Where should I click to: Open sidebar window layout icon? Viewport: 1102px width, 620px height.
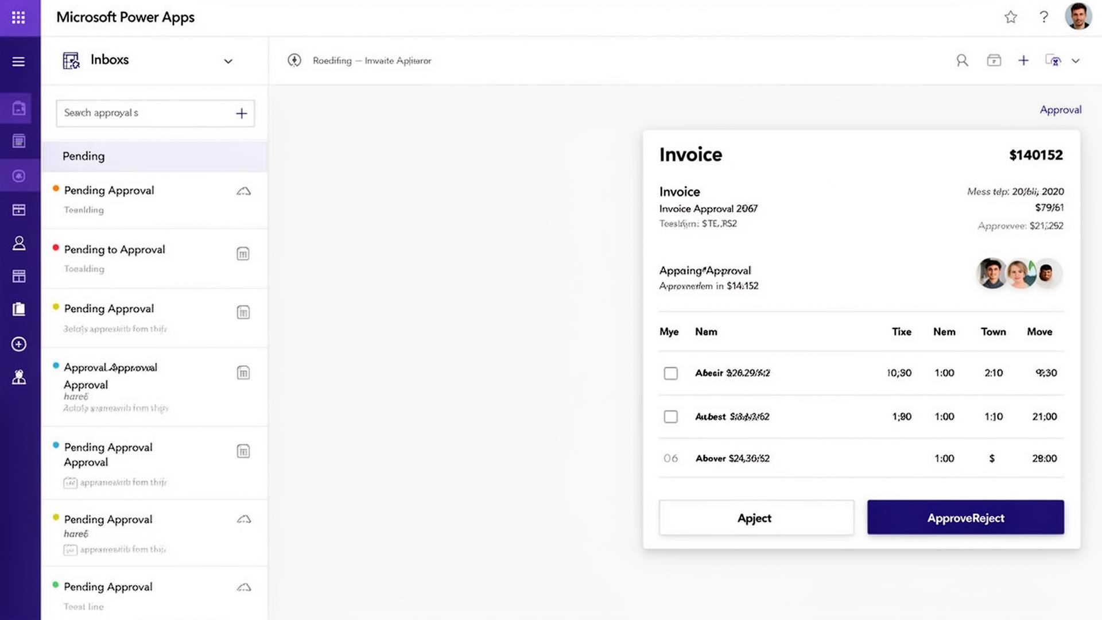(x=19, y=210)
